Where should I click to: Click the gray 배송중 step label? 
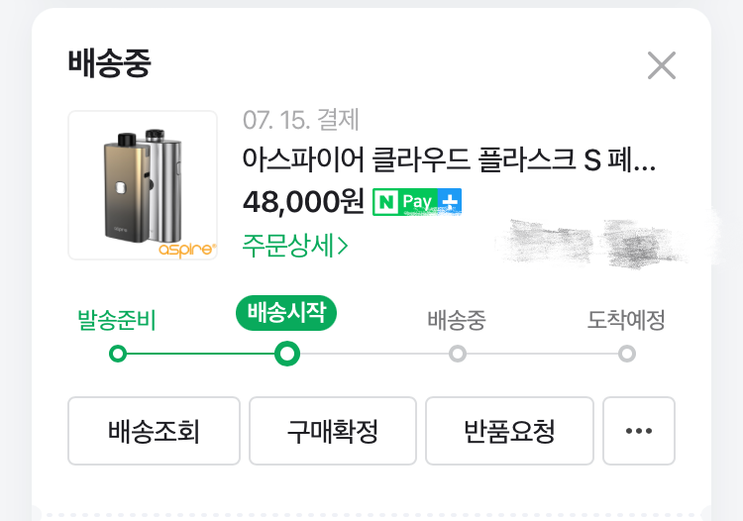tap(457, 320)
